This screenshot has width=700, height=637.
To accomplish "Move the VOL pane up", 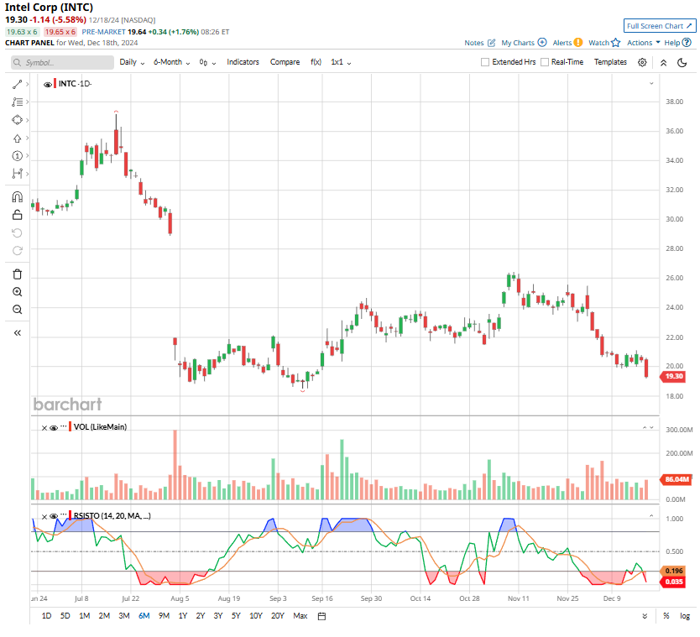I will pyautogui.click(x=645, y=428).
